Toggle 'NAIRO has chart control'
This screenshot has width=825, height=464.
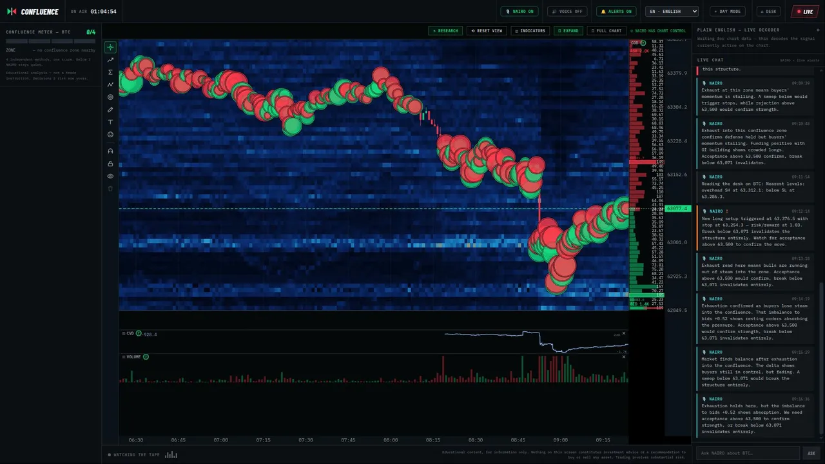pos(658,31)
